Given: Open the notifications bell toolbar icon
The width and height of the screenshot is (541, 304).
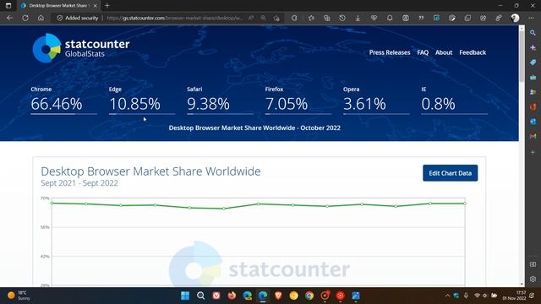Looking at the screenshot, I should [390, 18].
